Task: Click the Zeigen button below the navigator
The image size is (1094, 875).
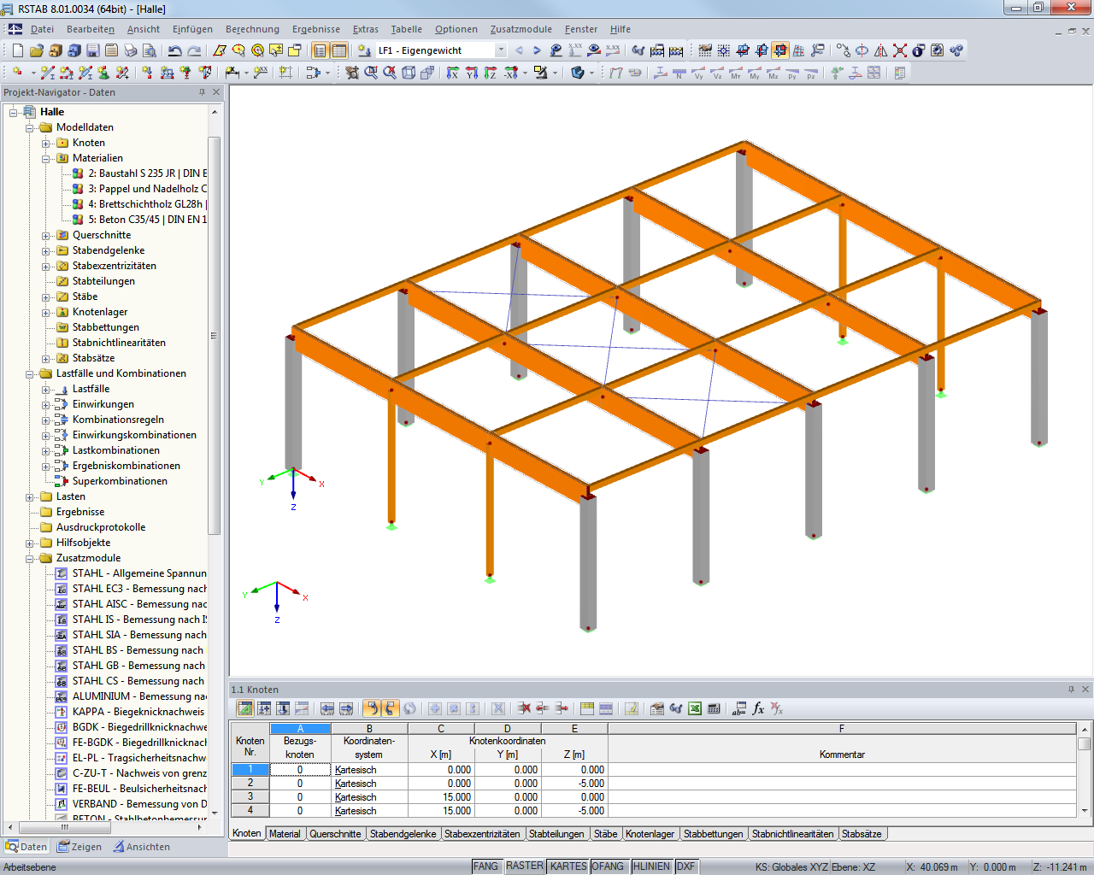Action: (81, 847)
